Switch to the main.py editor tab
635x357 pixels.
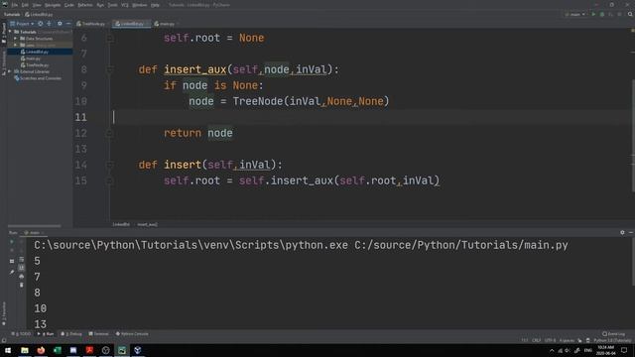tap(166, 24)
